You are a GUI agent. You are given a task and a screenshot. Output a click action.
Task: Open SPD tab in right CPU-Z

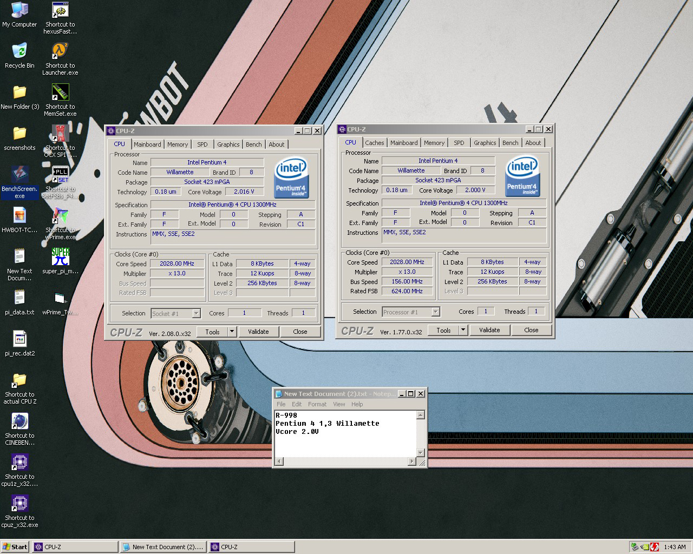tap(459, 143)
